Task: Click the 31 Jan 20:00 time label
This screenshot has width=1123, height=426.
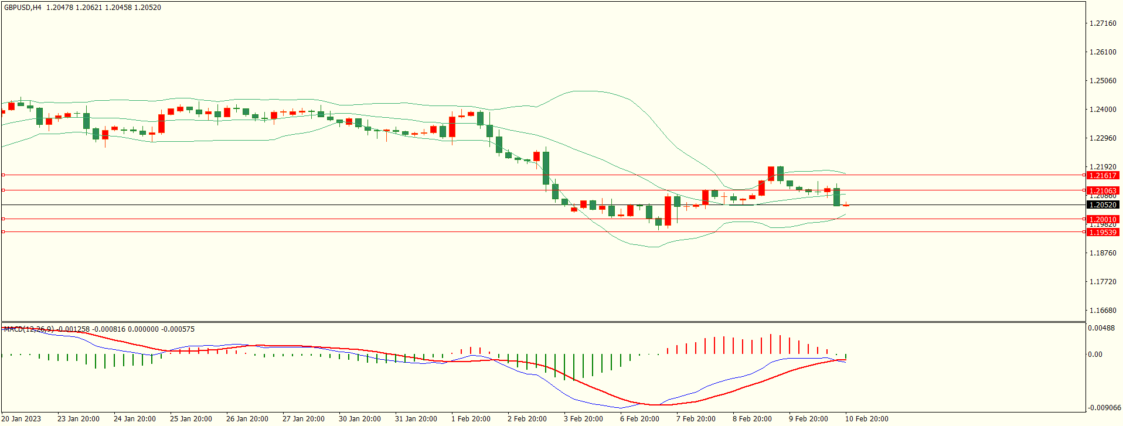Action: tap(416, 418)
